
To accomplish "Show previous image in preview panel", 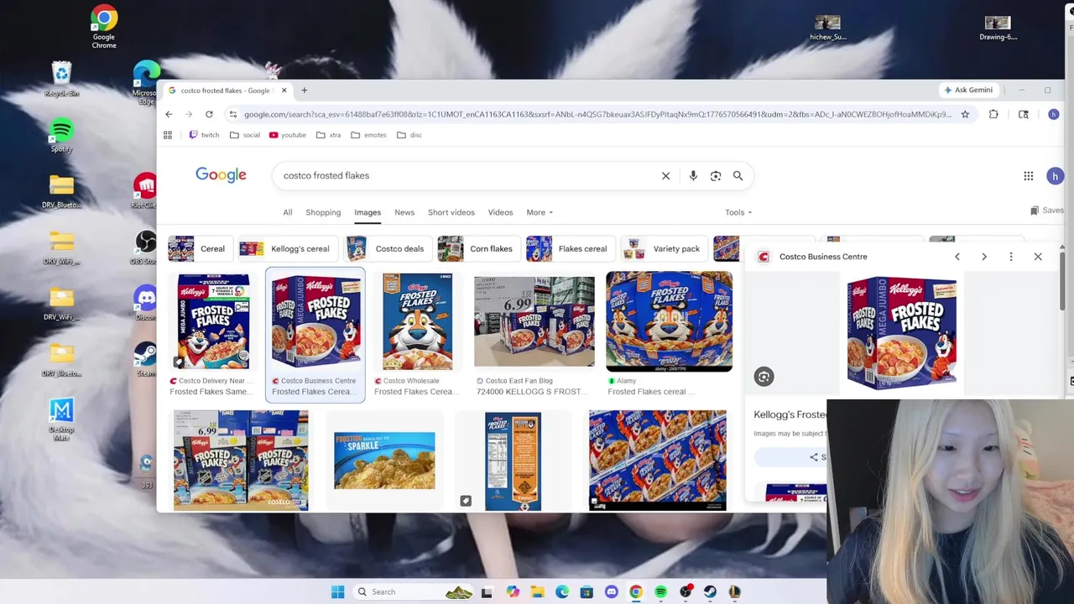I will 957,257.
